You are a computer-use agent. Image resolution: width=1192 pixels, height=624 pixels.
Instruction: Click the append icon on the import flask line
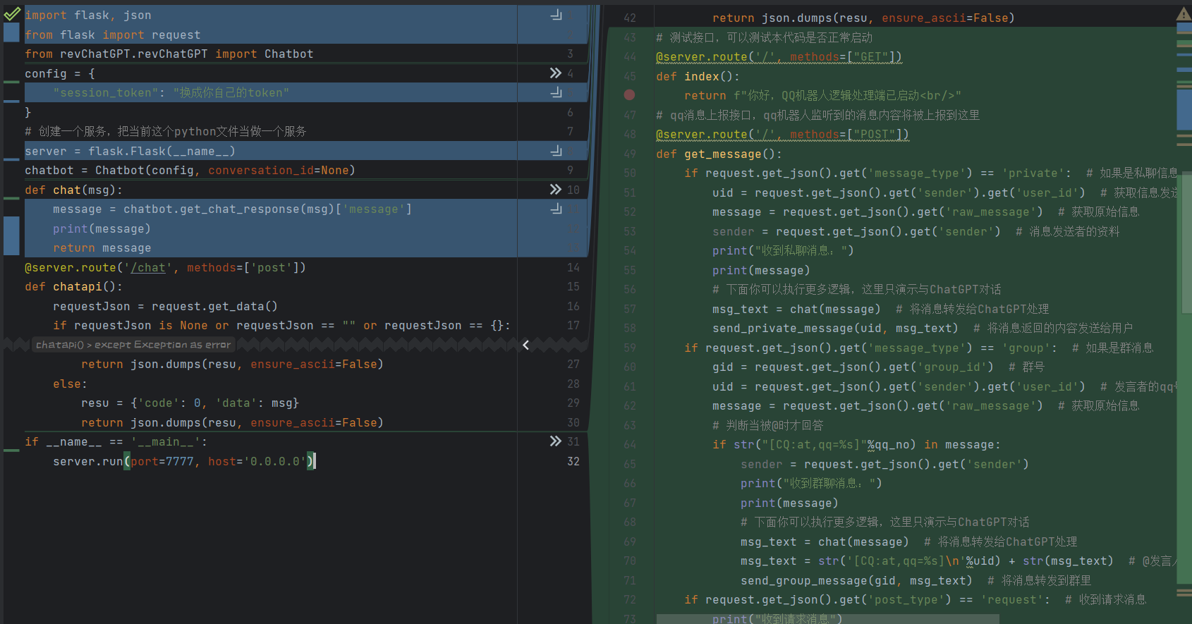[556, 15]
